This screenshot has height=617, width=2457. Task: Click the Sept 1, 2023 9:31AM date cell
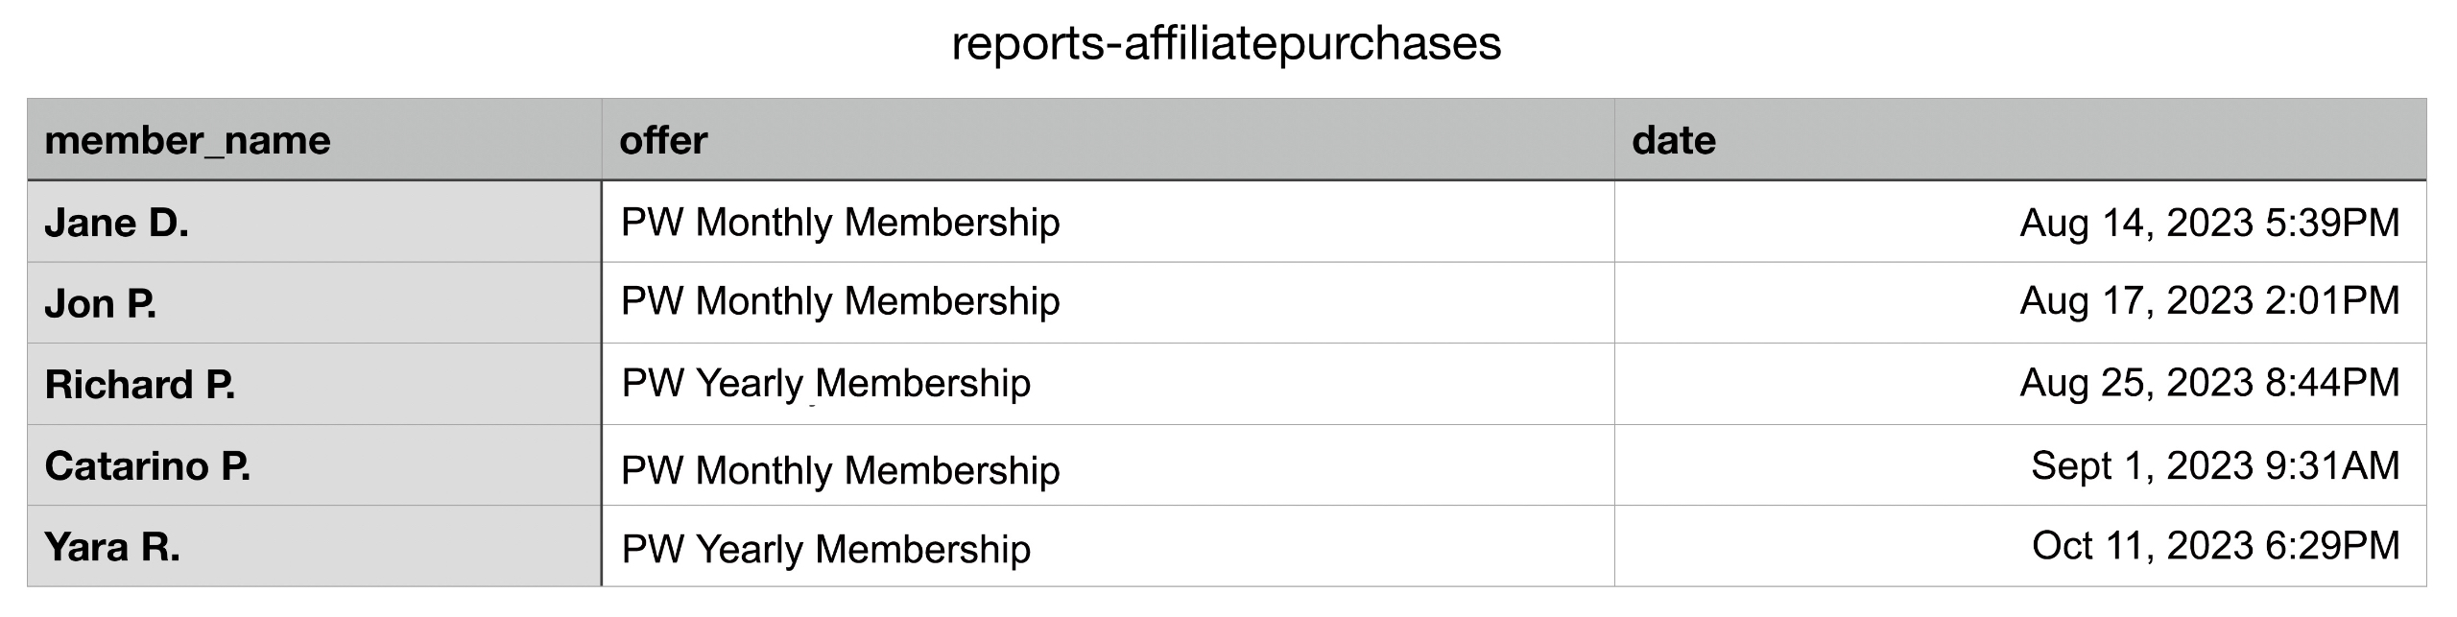tap(2214, 465)
